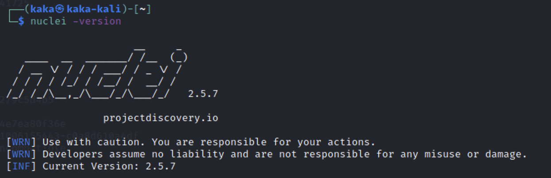Click the first [WRN] tag
This screenshot has width=551, height=178.
coord(23,142)
